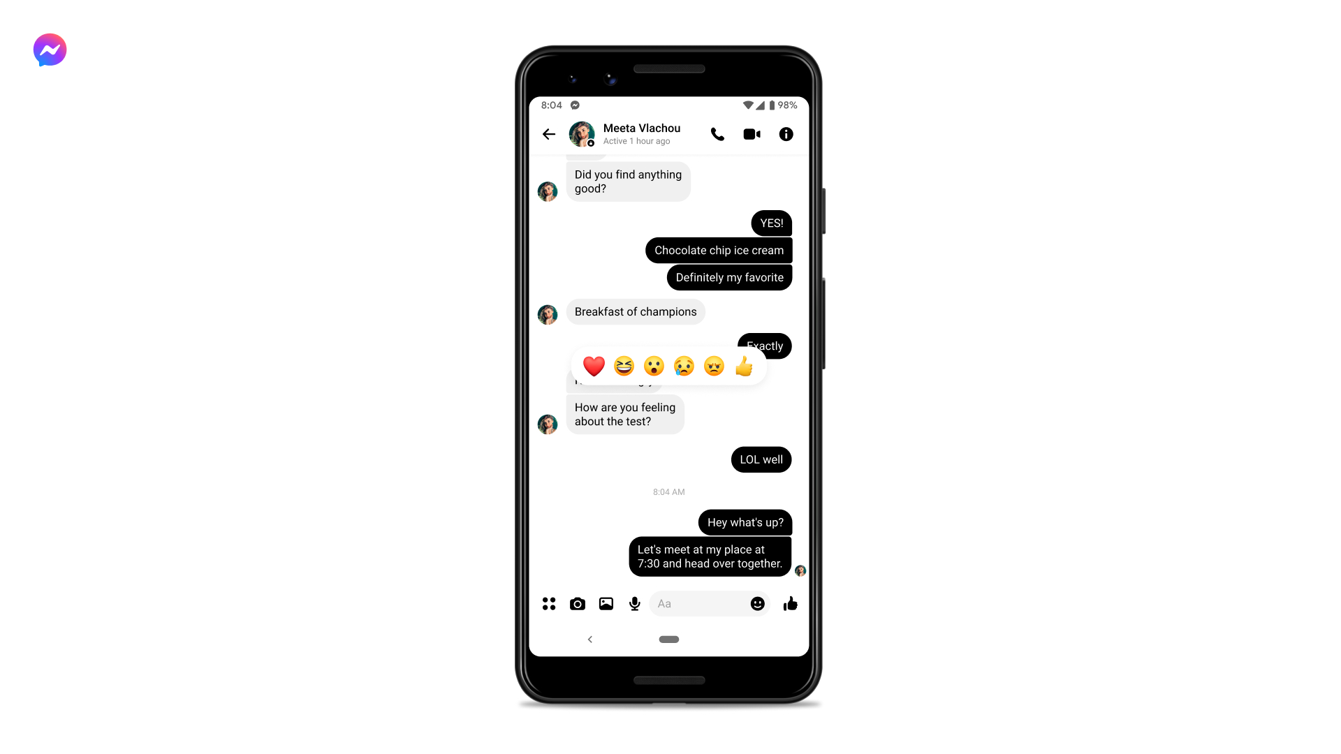Reply to 'Breakfast of champions' message
1341x754 pixels.
coord(636,311)
